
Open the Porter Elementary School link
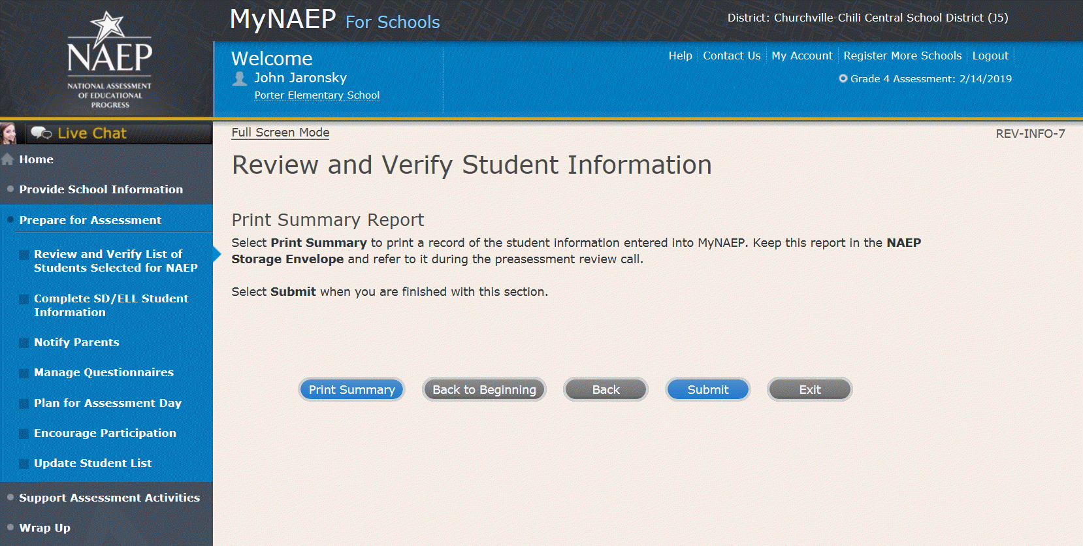tap(317, 95)
